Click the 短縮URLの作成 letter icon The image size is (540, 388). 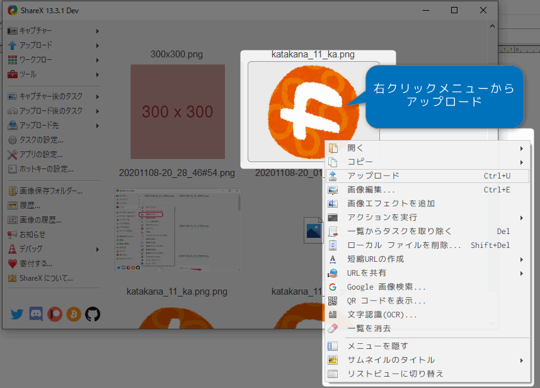333,259
